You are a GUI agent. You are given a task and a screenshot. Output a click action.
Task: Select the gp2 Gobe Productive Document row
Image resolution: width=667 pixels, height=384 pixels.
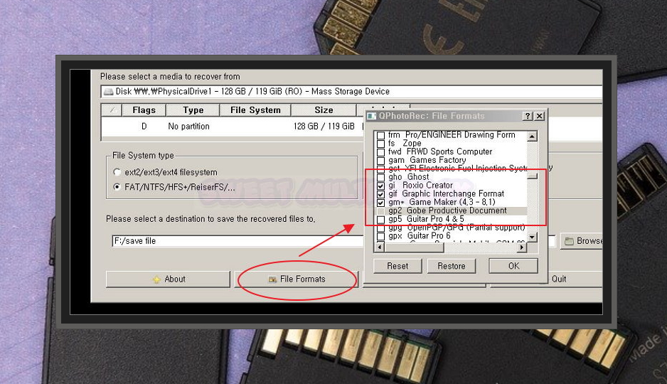click(451, 210)
